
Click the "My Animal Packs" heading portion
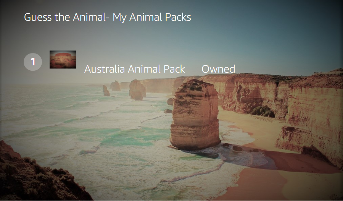[x=152, y=17]
